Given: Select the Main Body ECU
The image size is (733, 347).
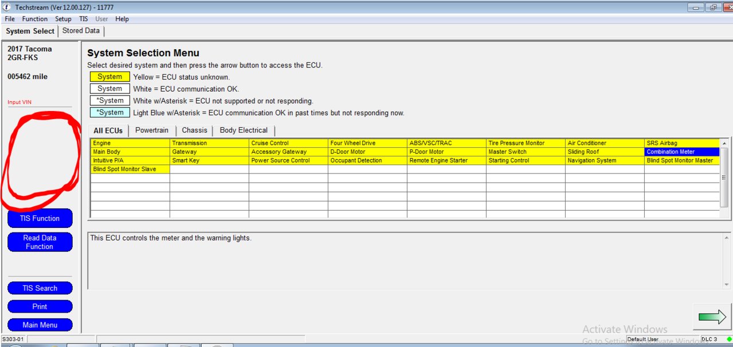Looking at the screenshot, I should coord(131,152).
